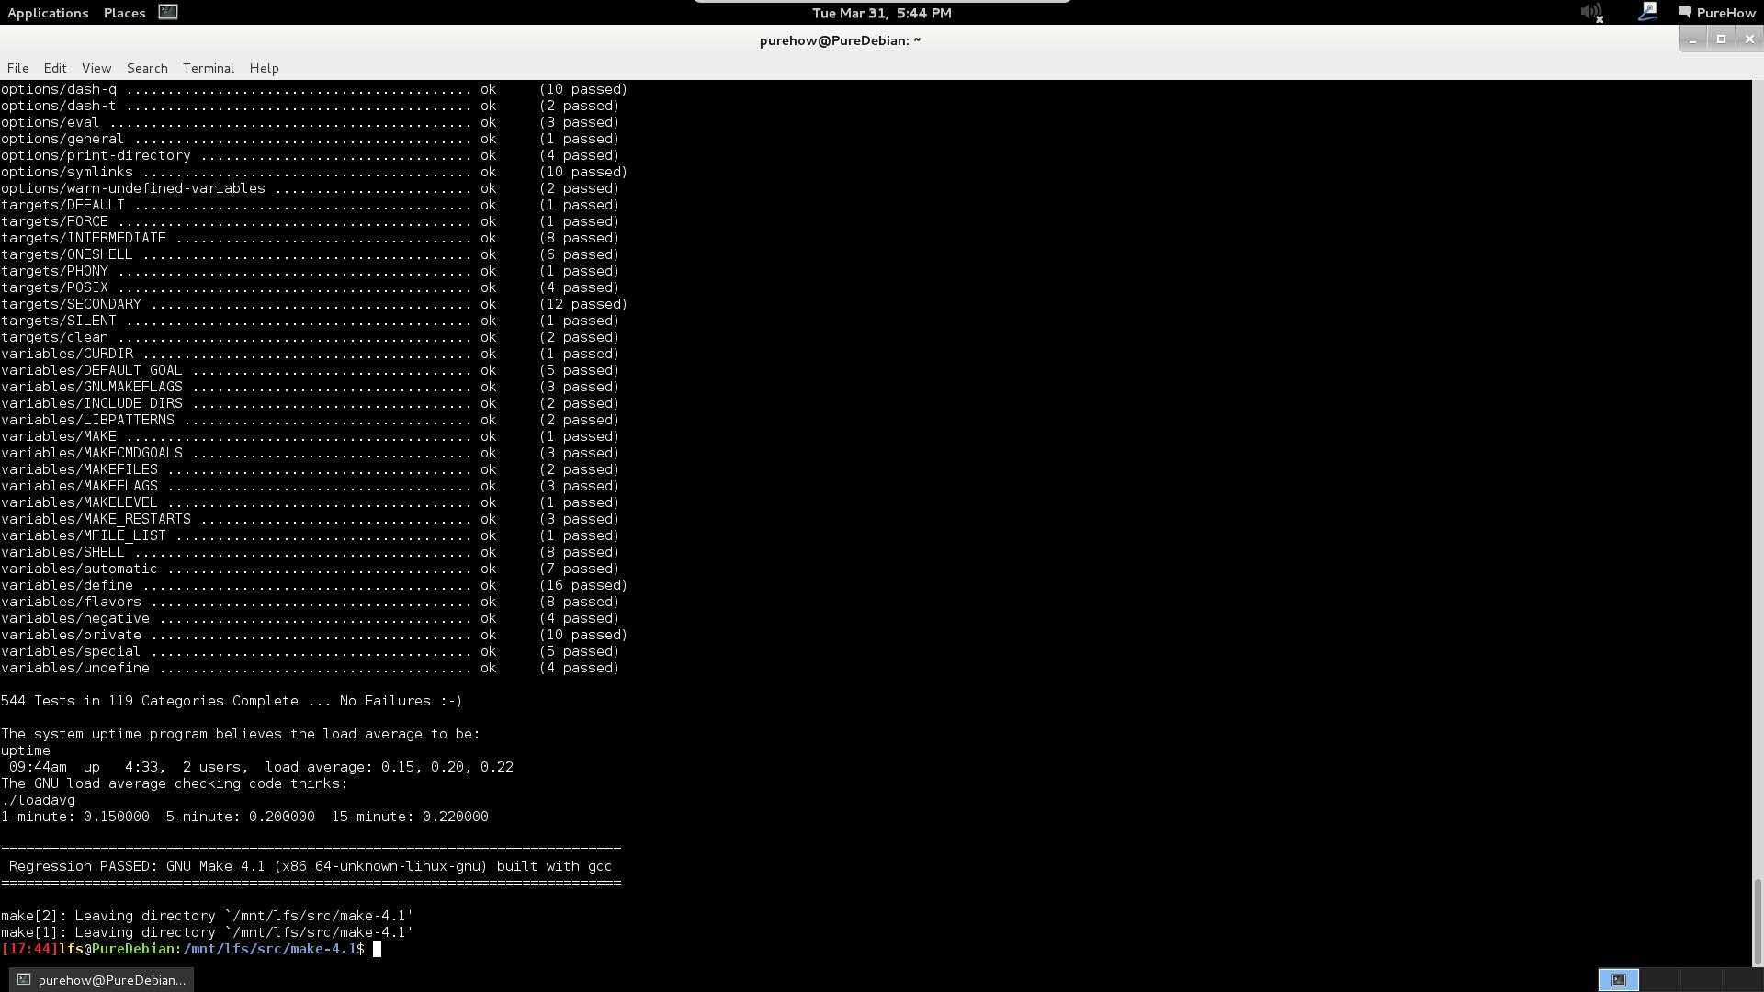Image resolution: width=1764 pixels, height=992 pixels.
Task: Click the muted volume icon
Action: 1591,13
